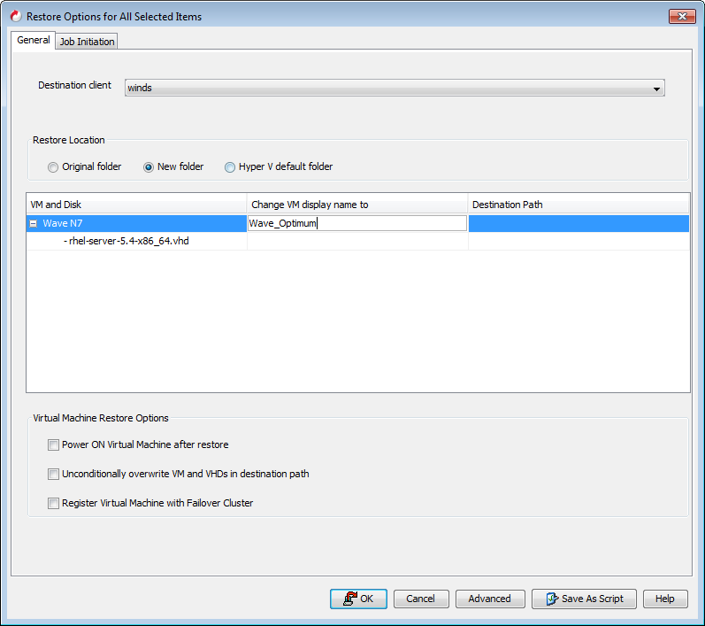705x626 pixels.
Task: Check Register Virtual Machine with Failover Cluster
Action: (x=54, y=503)
